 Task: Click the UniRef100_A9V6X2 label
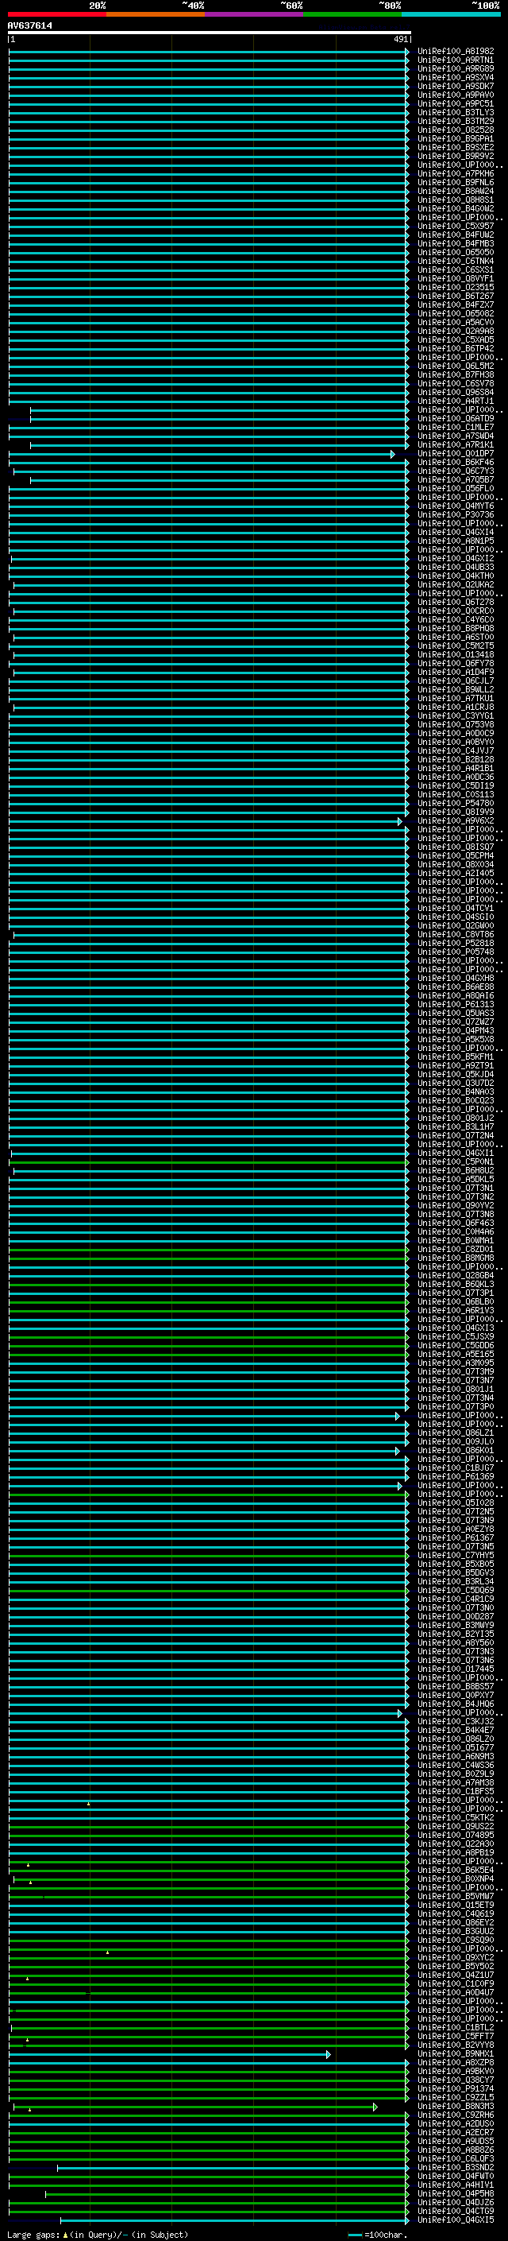click(x=456, y=821)
